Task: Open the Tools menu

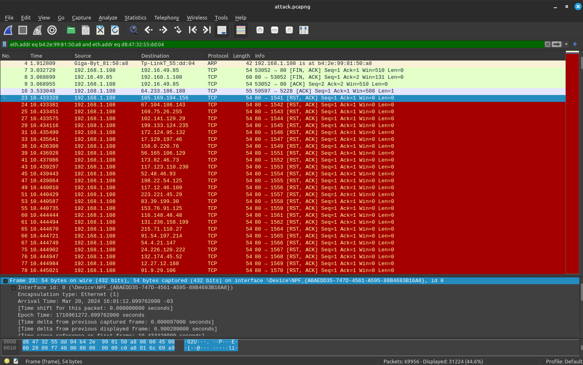Action: click(221, 17)
